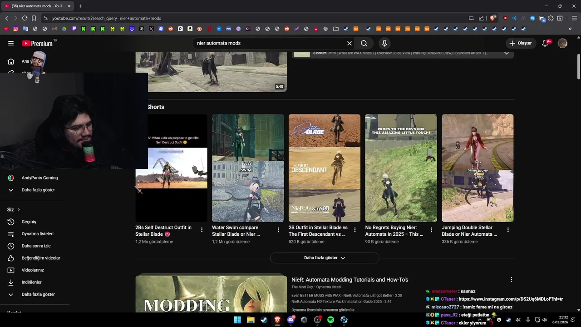Open options for 'Water Swim compare' short

click(278, 230)
